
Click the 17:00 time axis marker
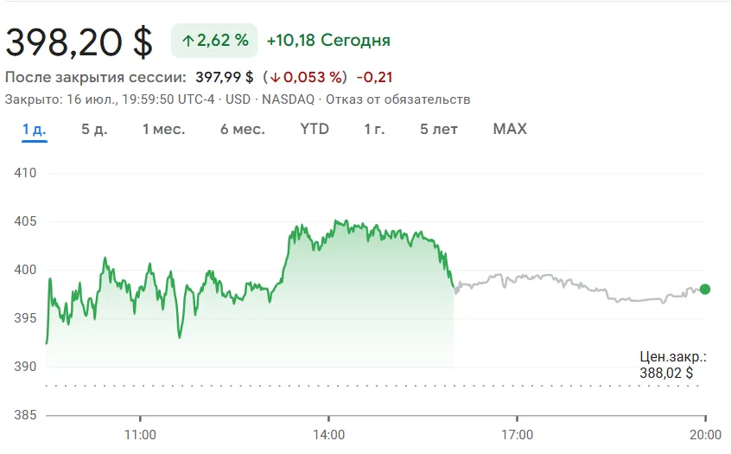pos(518,434)
